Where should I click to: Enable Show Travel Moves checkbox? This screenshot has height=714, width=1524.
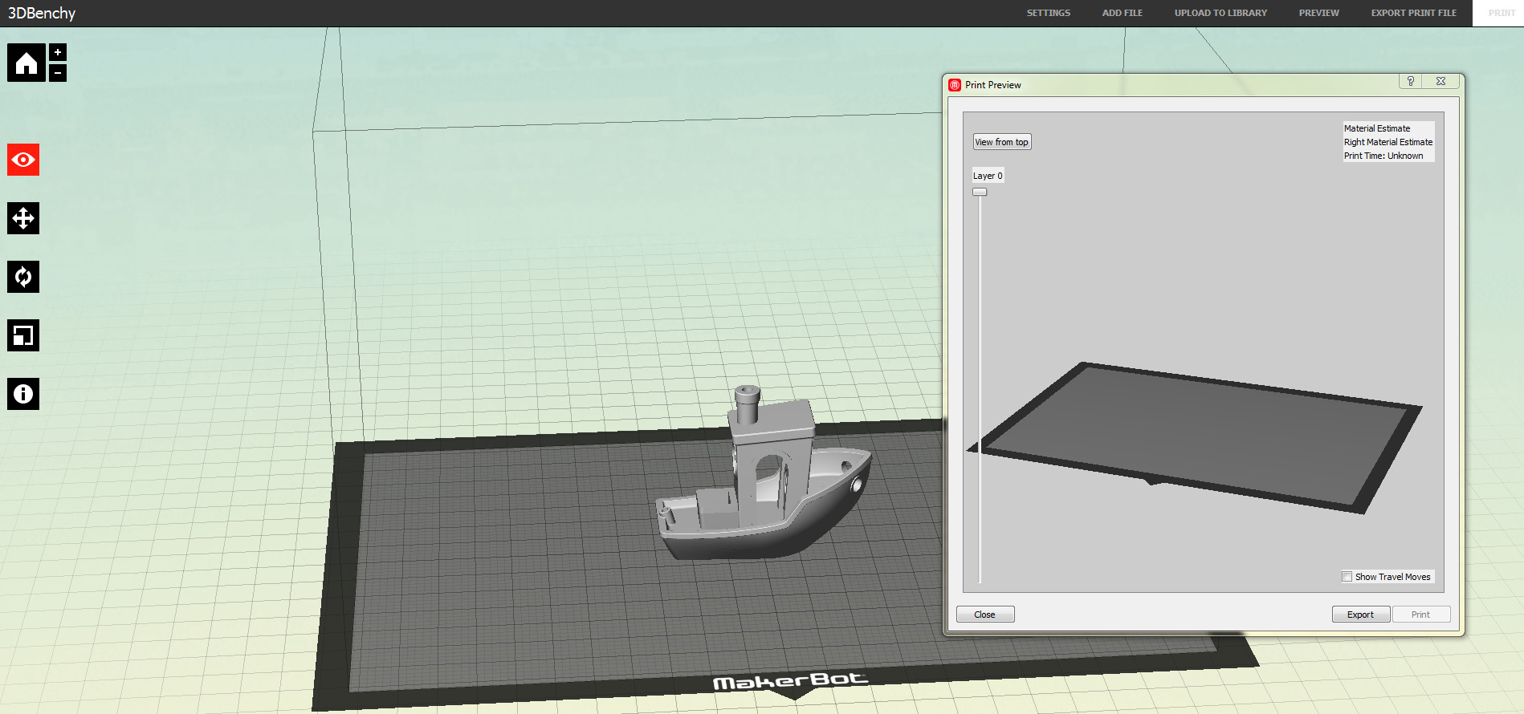click(x=1347, y=577)
